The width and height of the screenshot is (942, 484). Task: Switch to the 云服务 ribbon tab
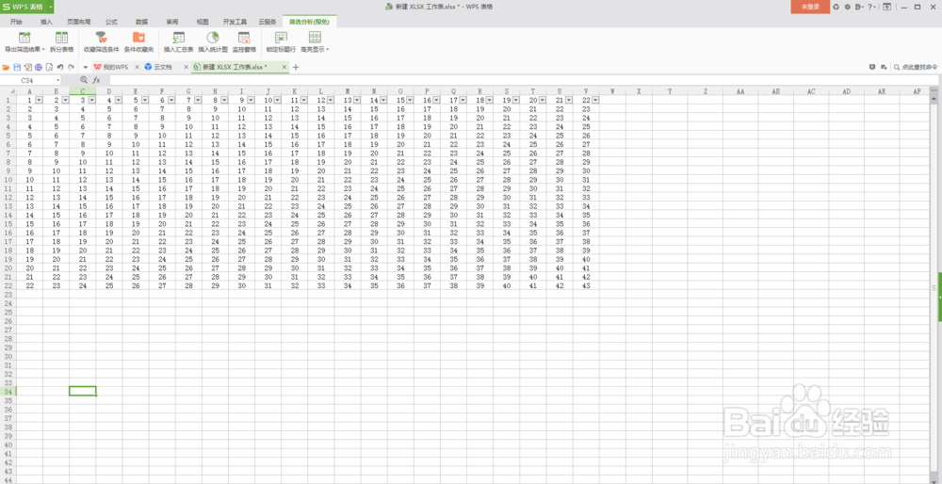[x=268, y=22]
